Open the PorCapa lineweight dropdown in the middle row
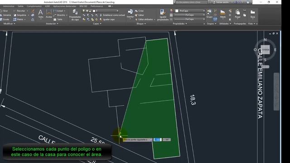 (204, 15)
